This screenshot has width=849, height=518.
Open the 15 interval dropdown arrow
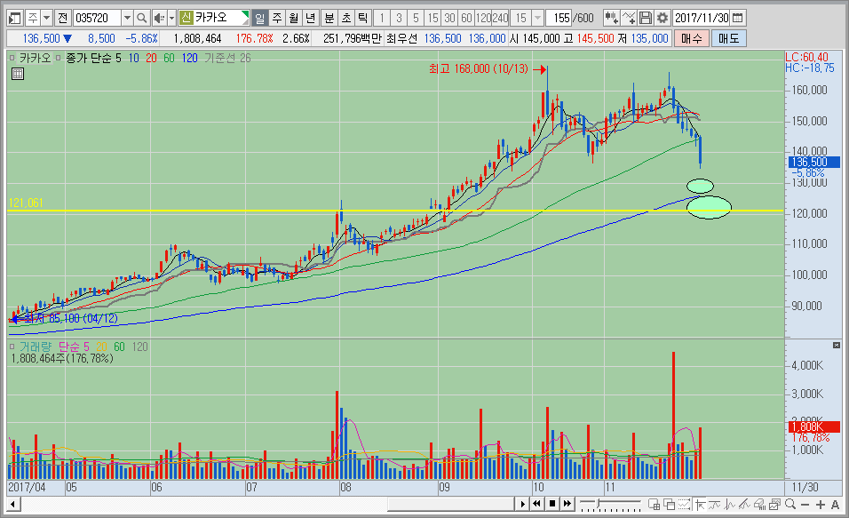pos(537,18)
